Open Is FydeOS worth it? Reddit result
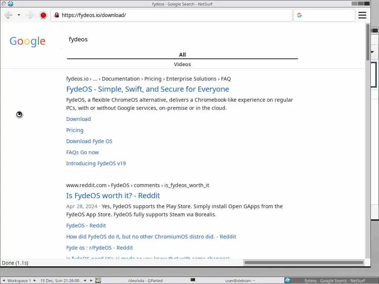 click(113, 196)
